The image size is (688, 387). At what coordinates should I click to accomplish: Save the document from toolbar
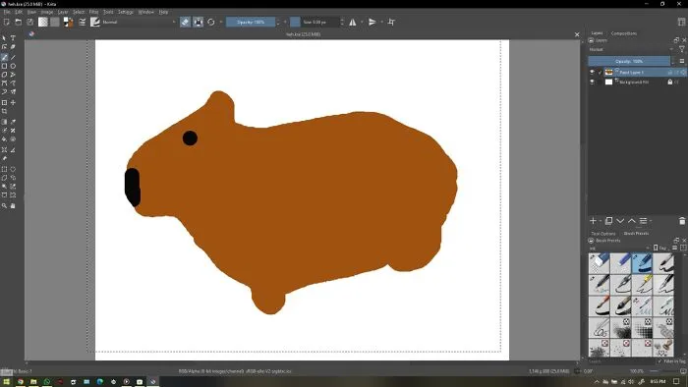pyautogui.click(x=29, y=22)
